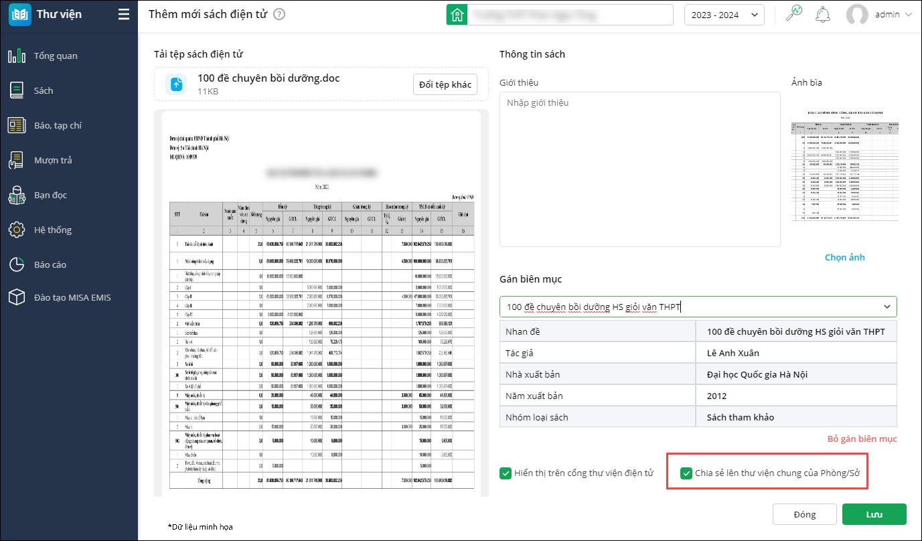
Task: Click the magnifier search icon in header
Action: (793, 14)
